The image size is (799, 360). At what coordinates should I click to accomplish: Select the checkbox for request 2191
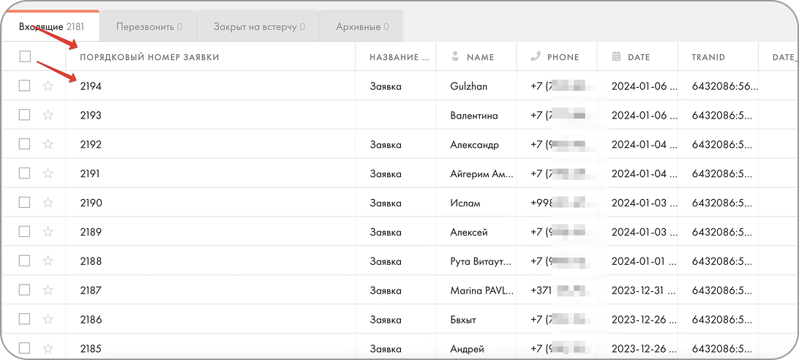(x=25, y=173)
